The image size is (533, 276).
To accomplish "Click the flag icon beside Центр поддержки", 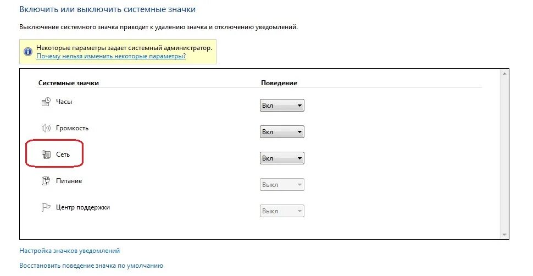I will [46, 207].
